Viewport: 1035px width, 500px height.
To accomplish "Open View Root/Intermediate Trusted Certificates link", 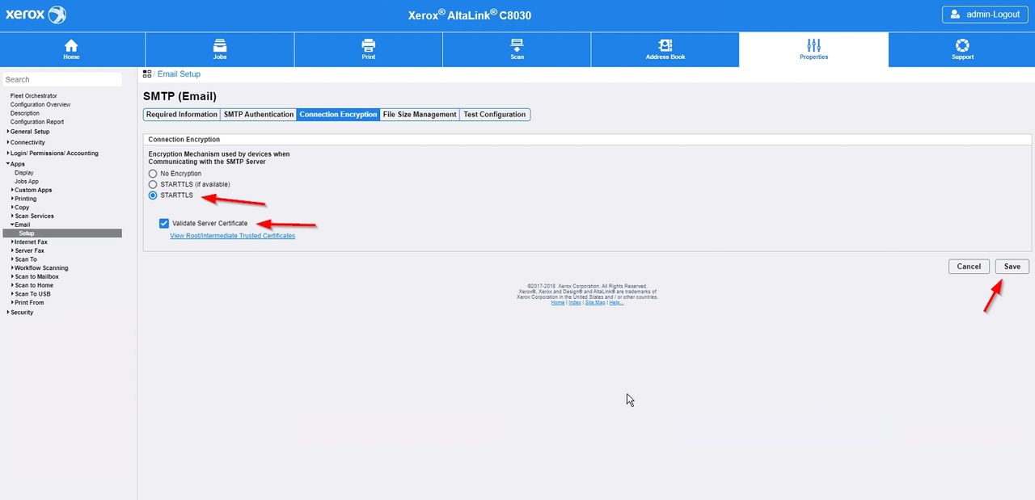I will [x=232, y=236].
